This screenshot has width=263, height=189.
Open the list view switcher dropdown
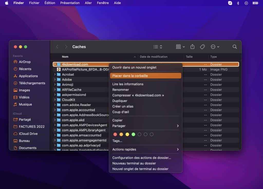pyautogui.click(x=158, y=47)
